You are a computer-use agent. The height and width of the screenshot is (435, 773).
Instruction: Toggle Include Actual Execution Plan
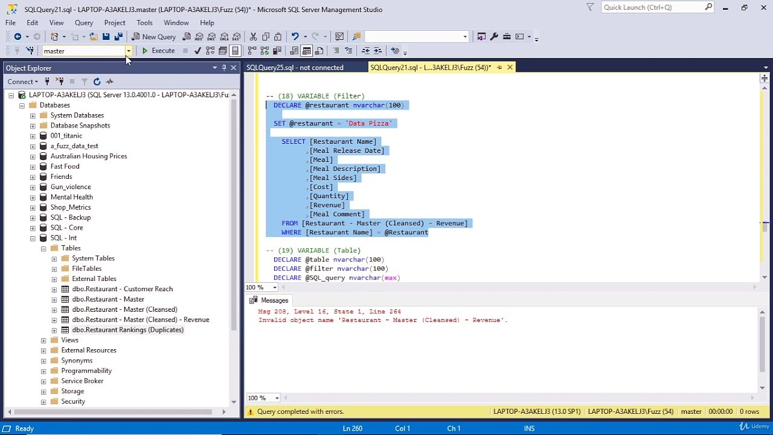[252, 51]
